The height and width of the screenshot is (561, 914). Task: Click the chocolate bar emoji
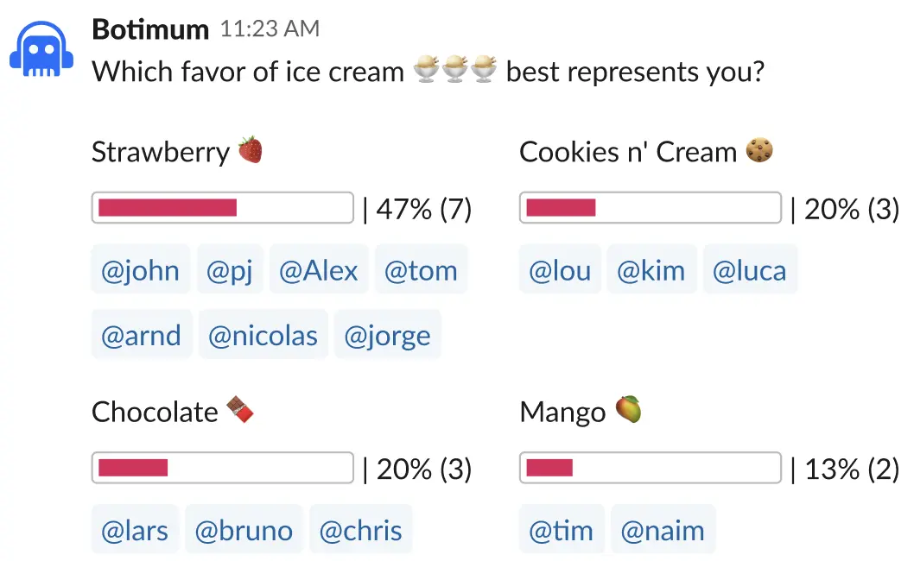click(240, 409)
